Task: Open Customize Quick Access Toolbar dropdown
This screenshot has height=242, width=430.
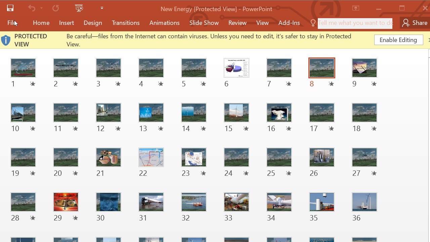Action: click(x=102, y=8)
